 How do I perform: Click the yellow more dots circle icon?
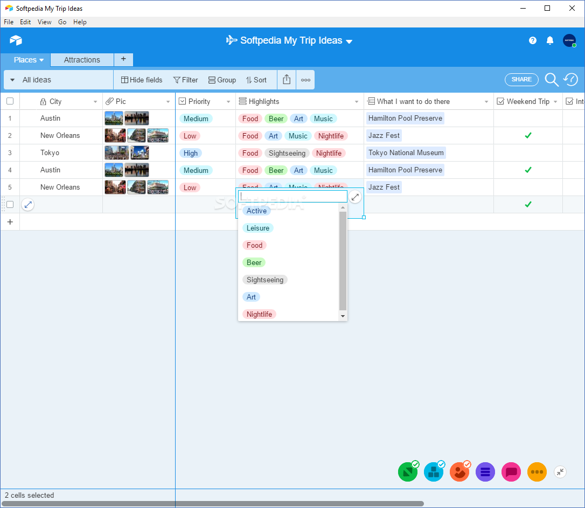[537, 472]
